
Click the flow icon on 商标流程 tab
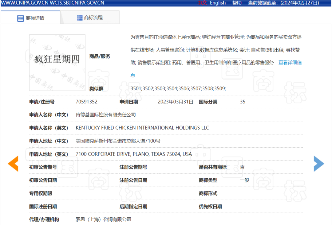79,17
